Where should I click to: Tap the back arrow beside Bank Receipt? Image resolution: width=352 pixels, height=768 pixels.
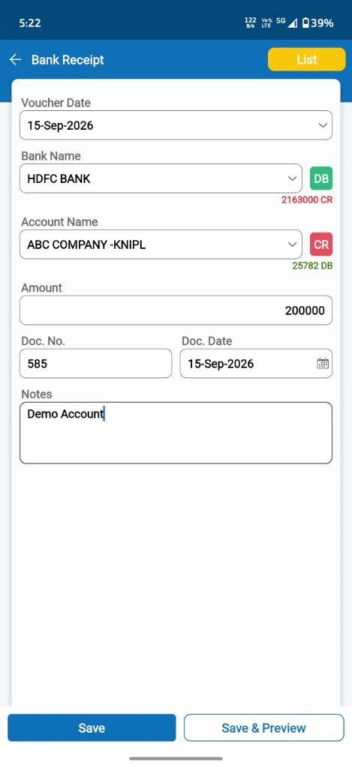coord(16,60)
